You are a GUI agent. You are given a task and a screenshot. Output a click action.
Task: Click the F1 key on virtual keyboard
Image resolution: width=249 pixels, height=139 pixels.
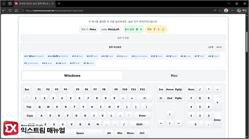point(39,89)
